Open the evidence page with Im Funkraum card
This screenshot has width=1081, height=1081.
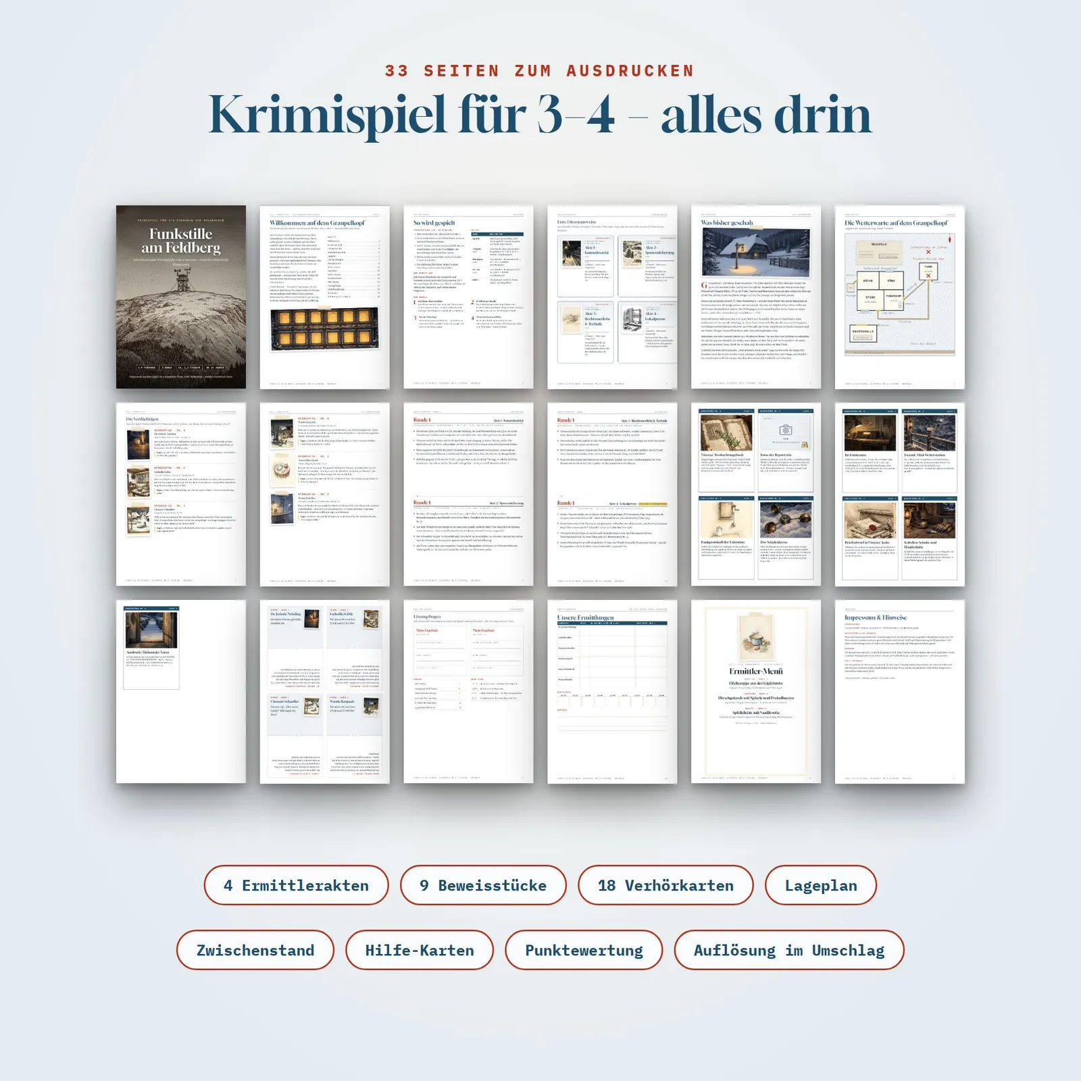click(x=900, y=495)
